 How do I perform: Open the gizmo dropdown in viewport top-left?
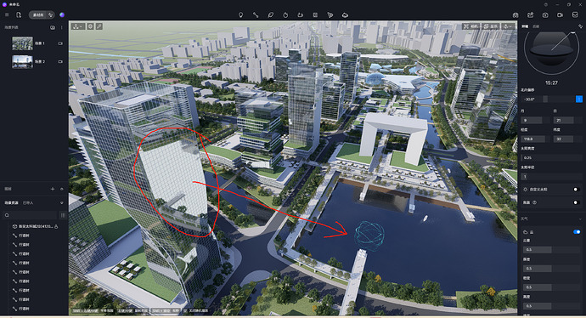click(78, 26)
